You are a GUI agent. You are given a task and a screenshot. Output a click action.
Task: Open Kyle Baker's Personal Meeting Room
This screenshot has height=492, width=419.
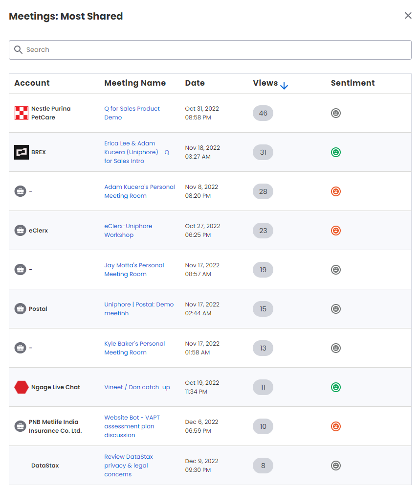[x=134, y=348]
